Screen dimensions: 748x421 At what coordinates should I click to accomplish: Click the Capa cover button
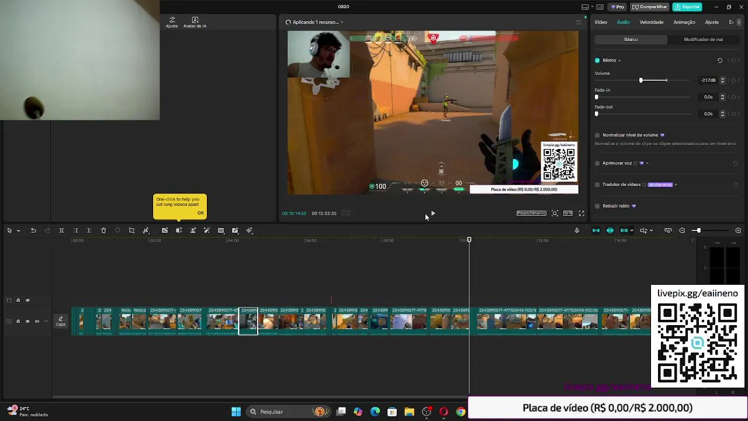61,321
